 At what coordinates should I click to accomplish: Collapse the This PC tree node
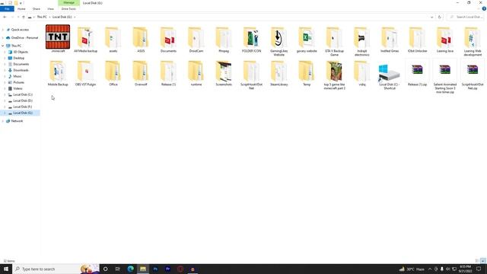[x=3, y=46]
